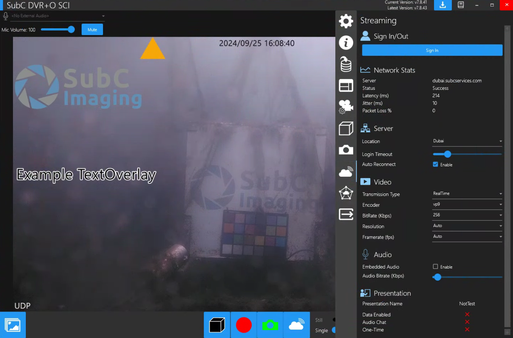Take a snapshot with green camera icon
Viewport: 513px width, 338px height.
[x=270, y=325]
